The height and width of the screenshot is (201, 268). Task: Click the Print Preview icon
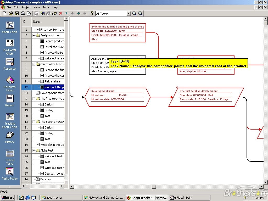29,13
